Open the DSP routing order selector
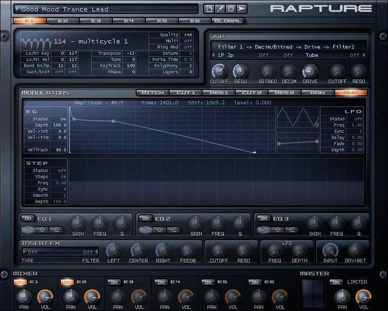388x311 pixels. [x=286, y=47]
